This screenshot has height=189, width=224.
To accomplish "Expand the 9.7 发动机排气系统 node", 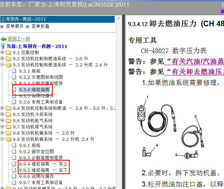I will coord(2,127).
